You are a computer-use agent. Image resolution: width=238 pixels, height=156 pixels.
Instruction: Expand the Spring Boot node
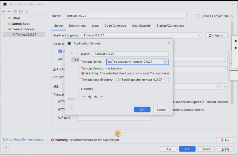pyautogui.click(x=5, y=24)
